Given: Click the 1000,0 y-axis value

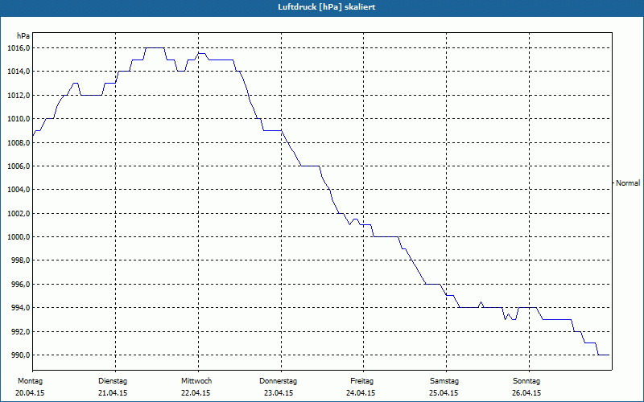Looking at the screenshot, I should tap(18, 237).
